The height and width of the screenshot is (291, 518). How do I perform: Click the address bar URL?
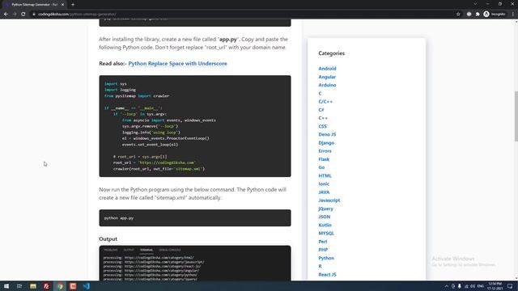(x=77, y=15)
